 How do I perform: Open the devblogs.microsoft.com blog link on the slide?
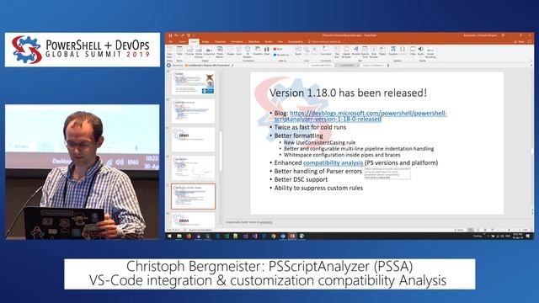(x=360, y=116)
